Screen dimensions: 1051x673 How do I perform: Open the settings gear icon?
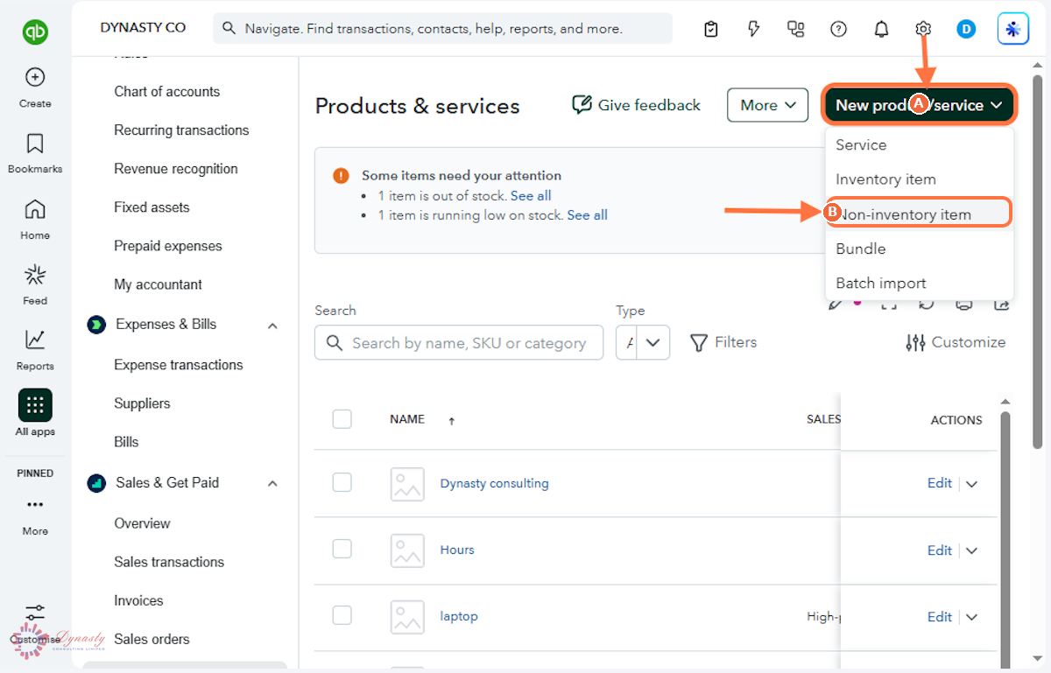(923, 29)
